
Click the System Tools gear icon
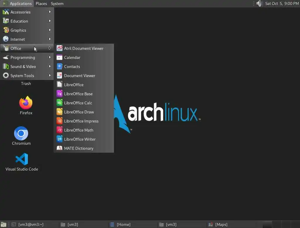6,75
